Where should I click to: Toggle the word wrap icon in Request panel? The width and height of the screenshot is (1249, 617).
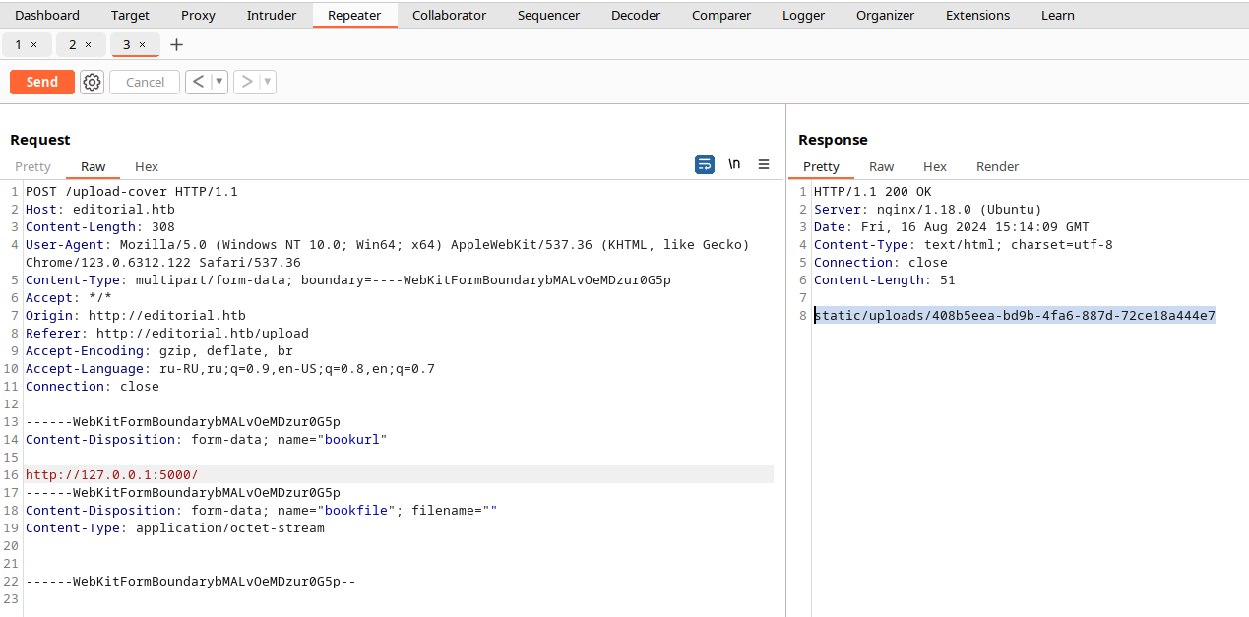705,165
